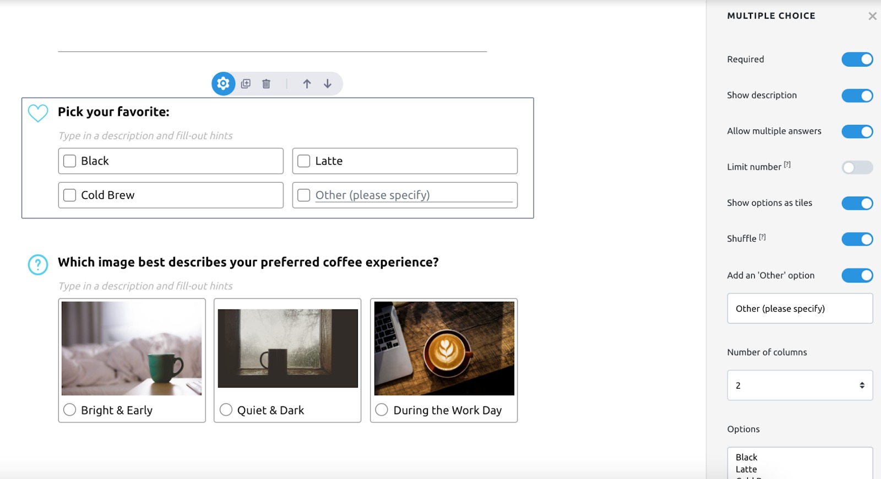
Task: Select the Quiet & Dark radio option
Action: coord(226,410)
